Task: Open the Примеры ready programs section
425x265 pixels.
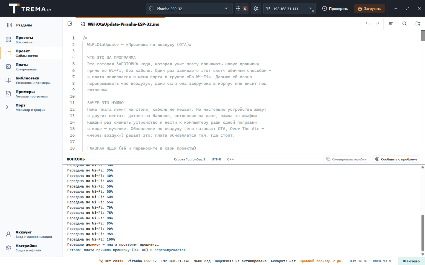Action: coord(31,94)
